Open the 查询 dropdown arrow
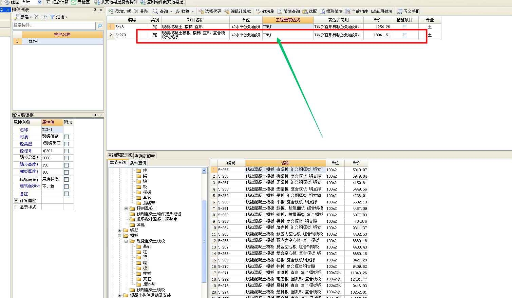Screen dimensions: 512x298 [x=171, y=12]
